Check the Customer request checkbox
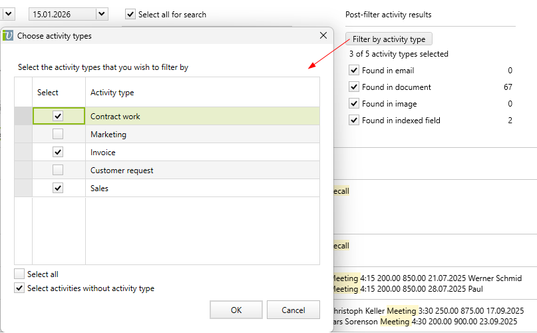 [58, 170]
